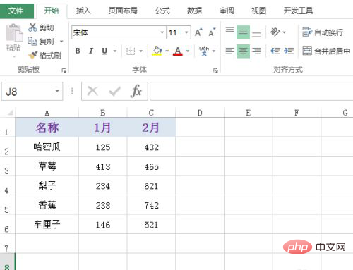Screen dimensions: 353x270
Task: Select cell containing 车厘子
Action: coord(47,225)
